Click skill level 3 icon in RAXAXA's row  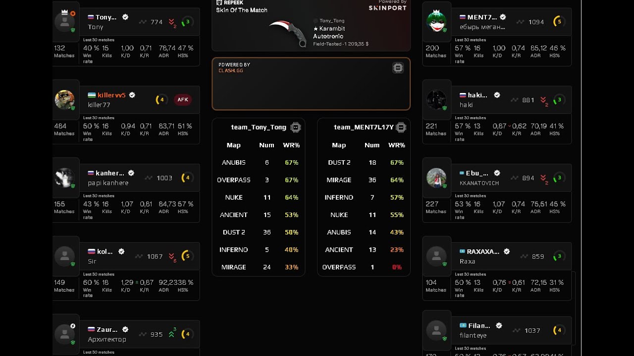point(559,256)
